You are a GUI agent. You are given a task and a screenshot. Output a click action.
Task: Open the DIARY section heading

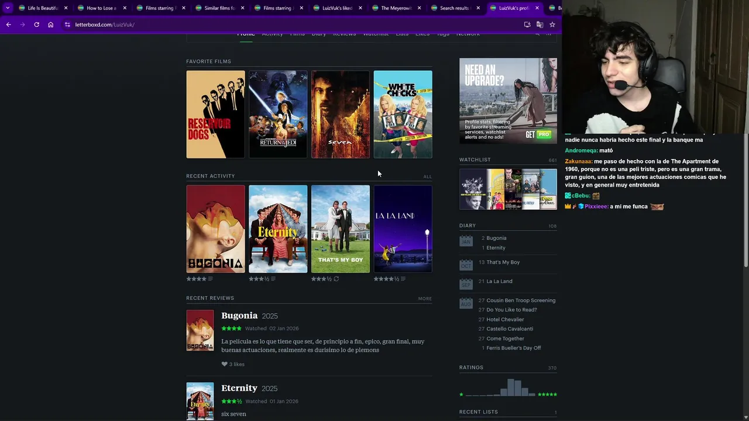coord(468,226)
